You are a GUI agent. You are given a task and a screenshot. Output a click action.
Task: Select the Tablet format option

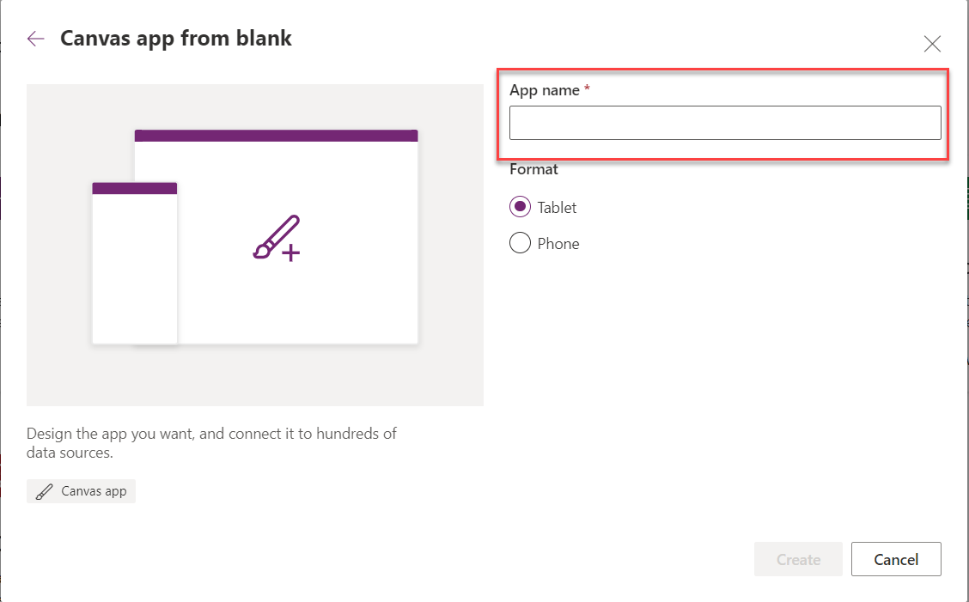(520, 207)
